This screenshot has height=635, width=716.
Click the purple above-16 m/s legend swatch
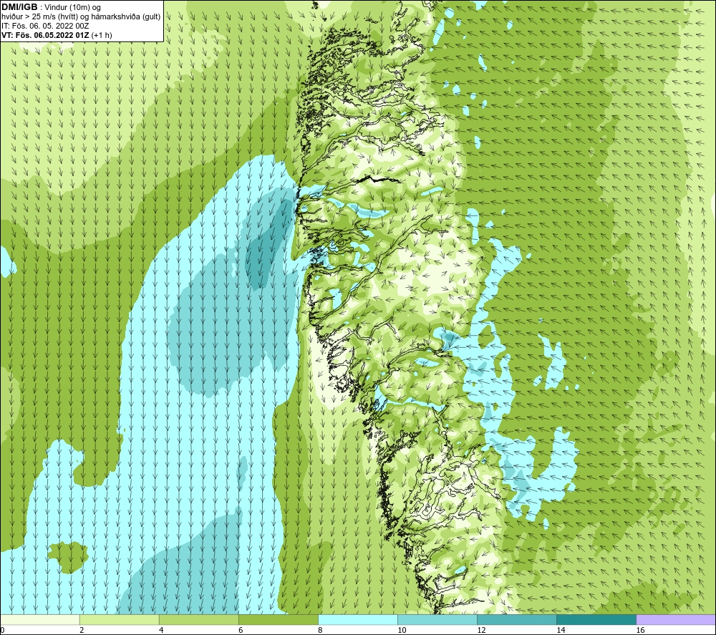click(676, 619)
